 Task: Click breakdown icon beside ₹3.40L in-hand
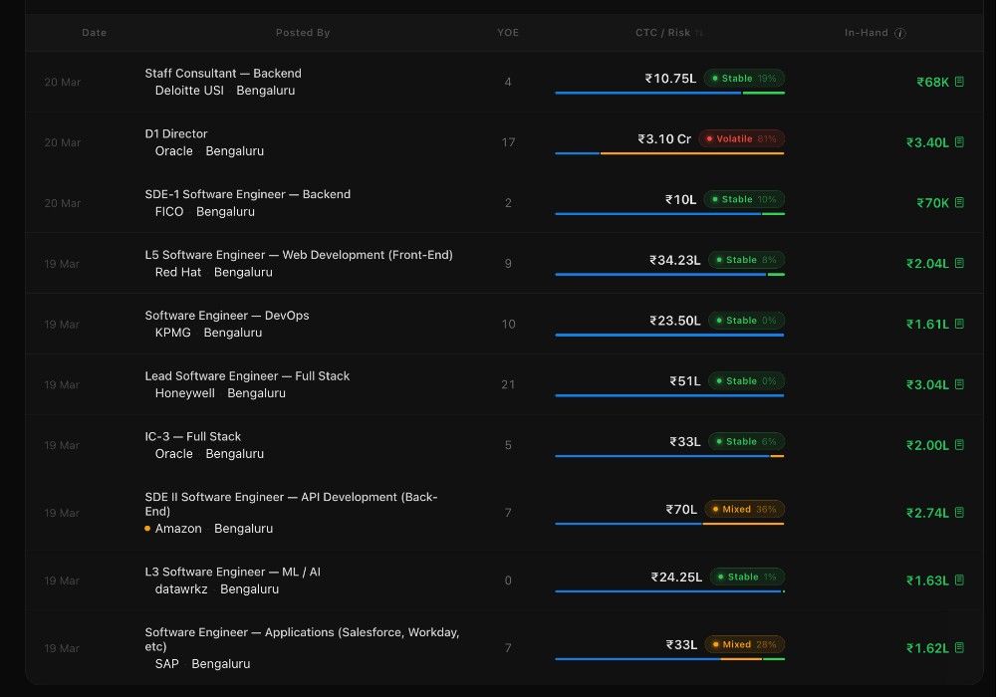pos(959,142)
